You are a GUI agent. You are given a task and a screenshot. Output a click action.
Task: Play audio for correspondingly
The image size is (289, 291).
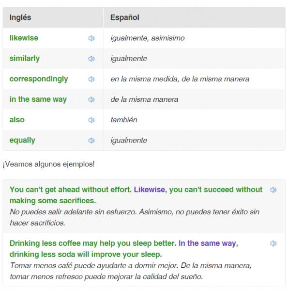coord(91,79)
